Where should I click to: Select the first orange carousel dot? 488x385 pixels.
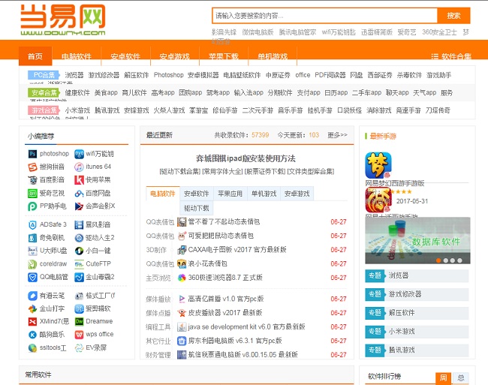[x=438, y=260]
